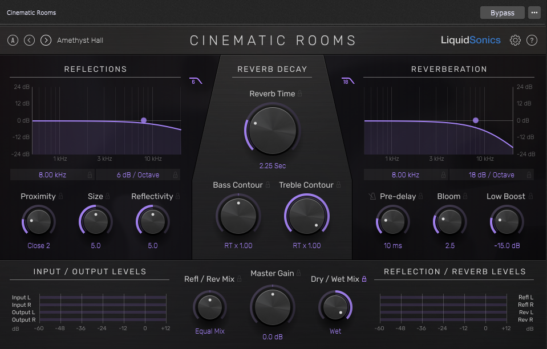Image resolution: width=547 pixels, height=349 pixels.
Task: Click the Reverberation low-pass filter icon labeled 18
Action: 348,81
